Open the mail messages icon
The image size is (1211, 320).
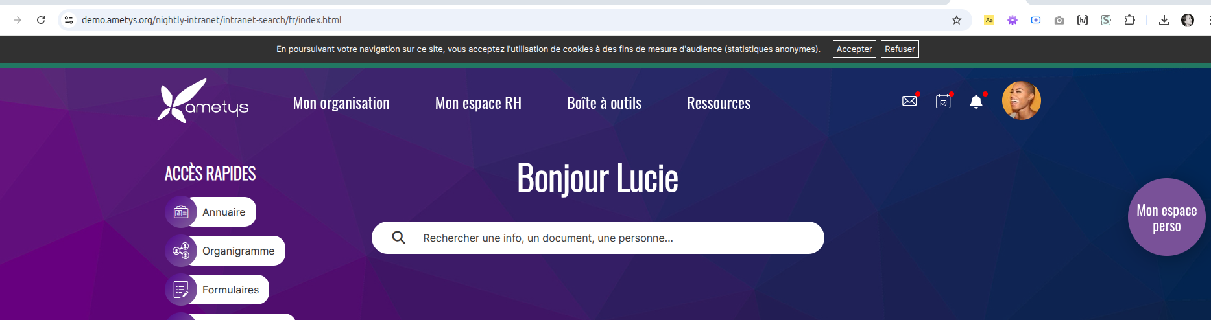(909, 101)
